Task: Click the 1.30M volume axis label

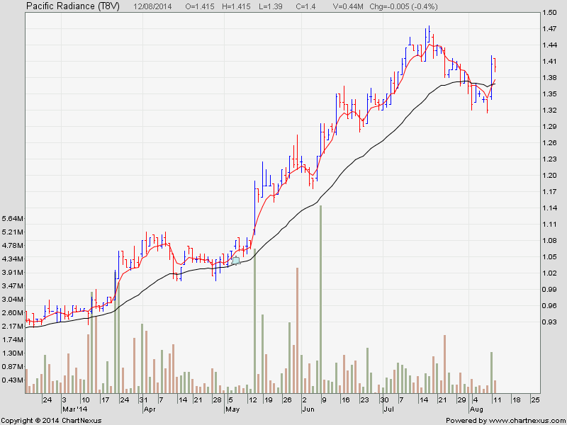Action: pyautogui.click(x=13, y=353)
